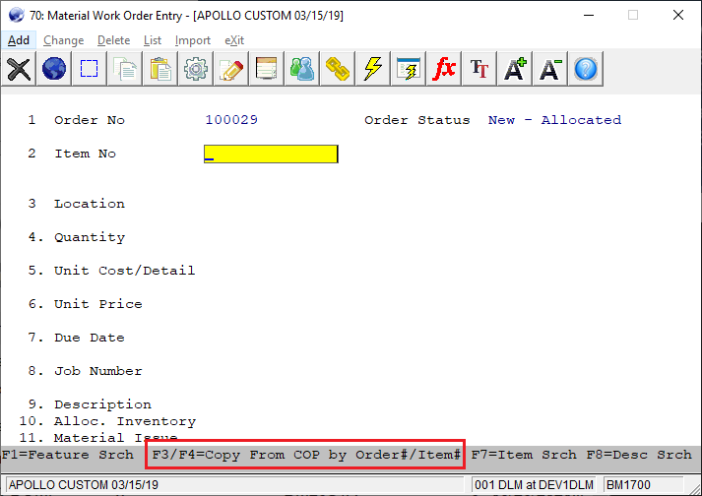Open the blue globe toolbar icon
The image size is (702, 496).
coord(54,69)
